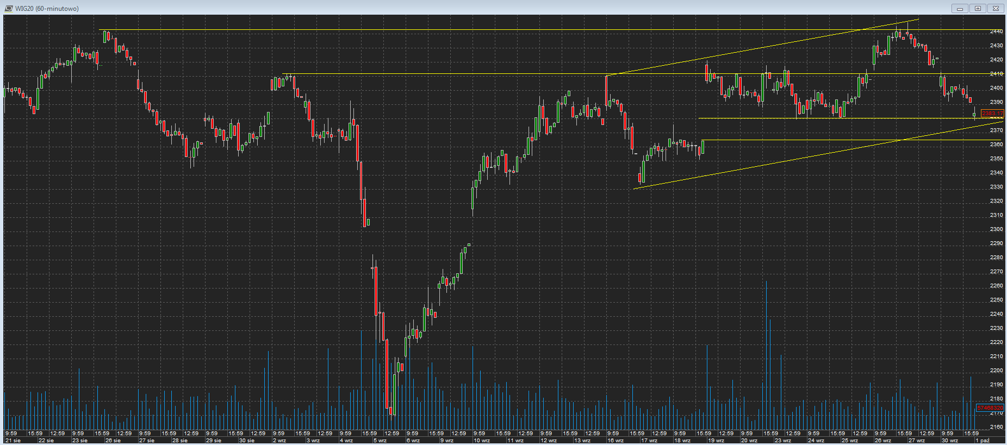Click the 2270 price axis label
This screenshot has width=1007, height=445.
click(997, 272)
